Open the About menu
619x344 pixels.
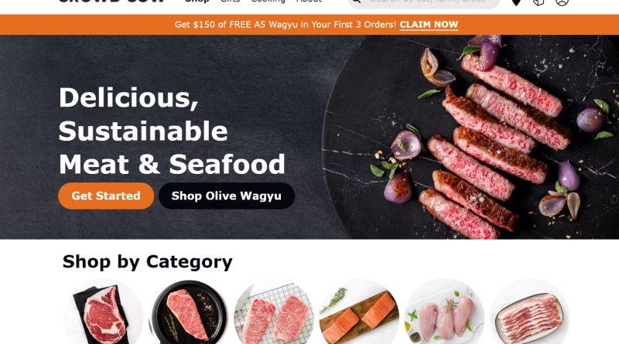tap(309, 2)
